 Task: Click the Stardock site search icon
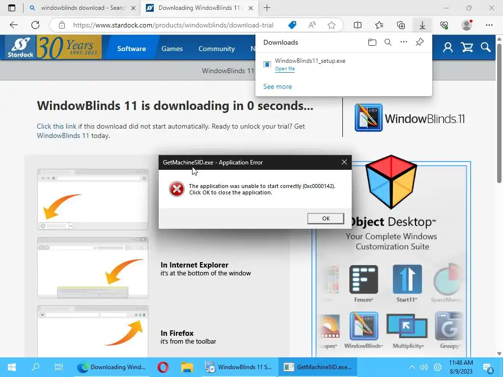(486, 48)
